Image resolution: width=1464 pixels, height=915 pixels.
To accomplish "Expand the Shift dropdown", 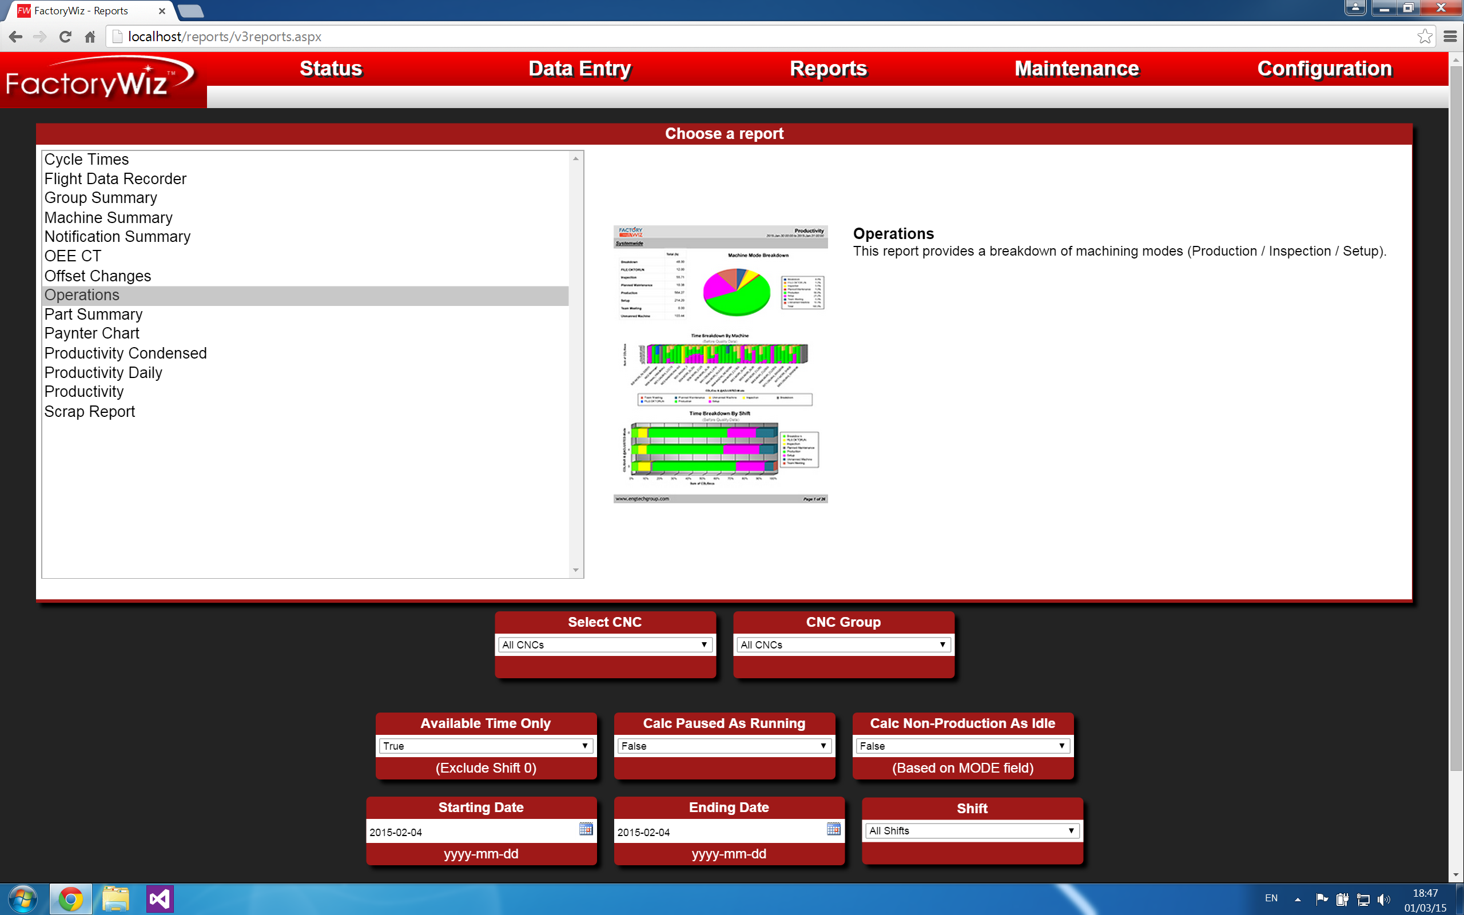I will (x=972, y=830).
